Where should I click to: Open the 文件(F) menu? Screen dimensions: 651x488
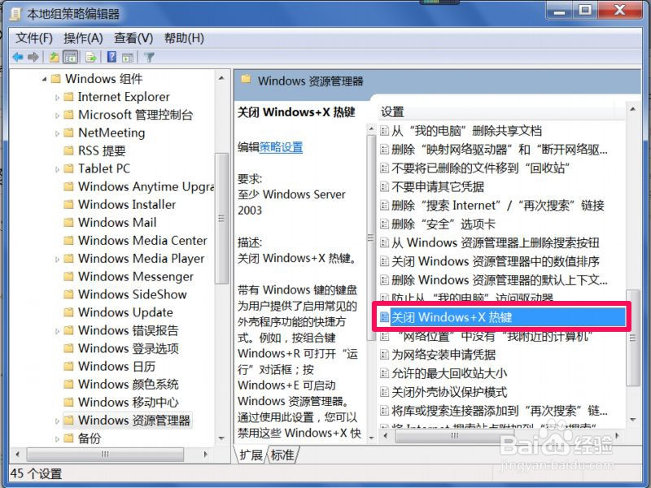34,38
